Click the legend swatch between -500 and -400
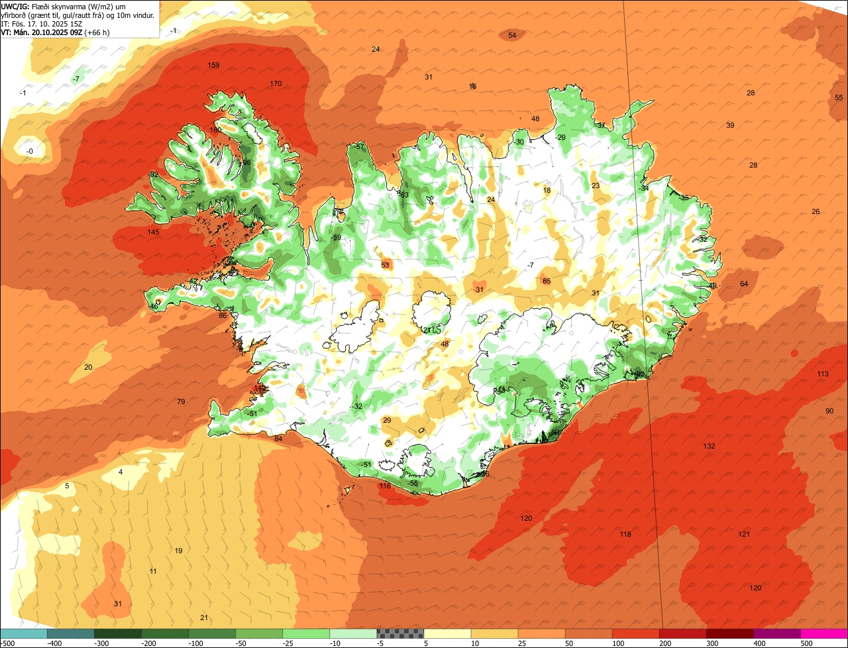Screen dimensions: 848x648 coord(24,633)
